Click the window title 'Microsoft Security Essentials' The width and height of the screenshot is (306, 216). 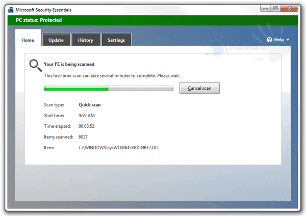[43, 10]
